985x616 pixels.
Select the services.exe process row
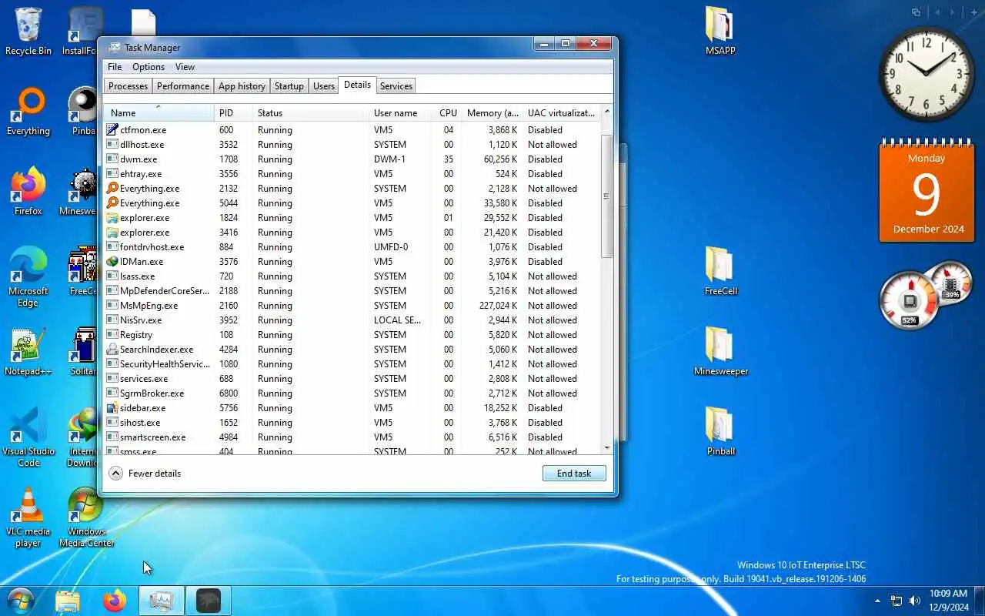[x=352, y=379]
